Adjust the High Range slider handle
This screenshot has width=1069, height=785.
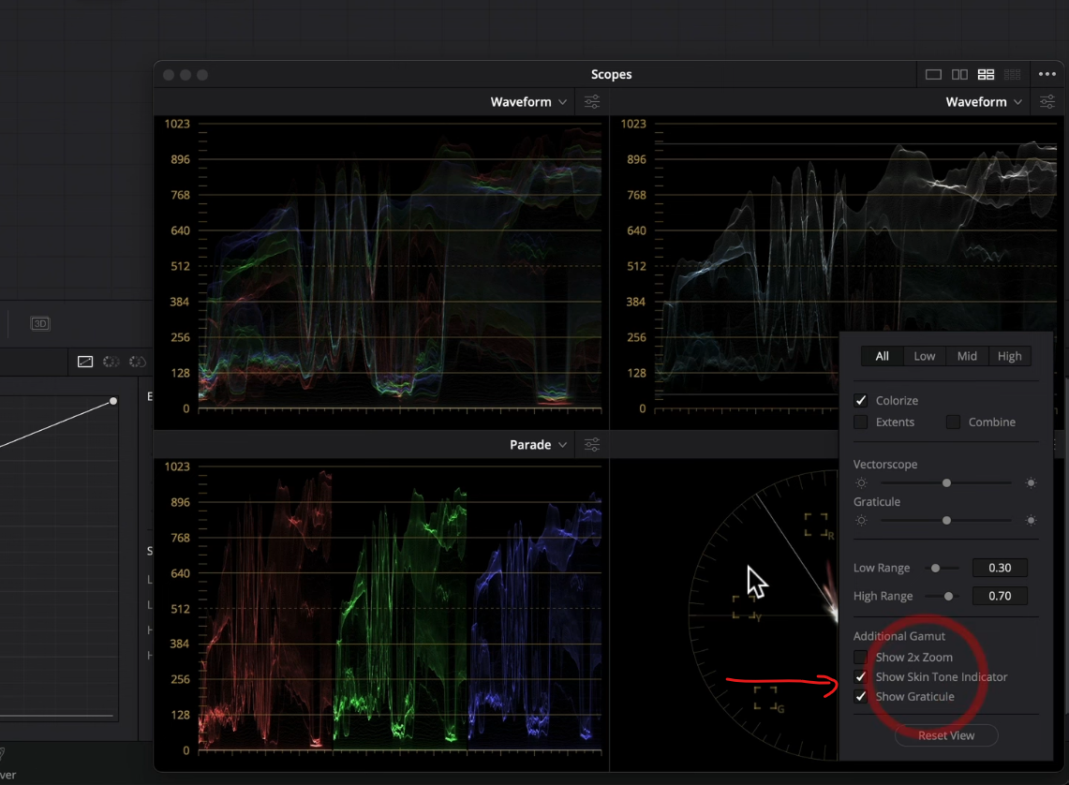click(948, 597)
